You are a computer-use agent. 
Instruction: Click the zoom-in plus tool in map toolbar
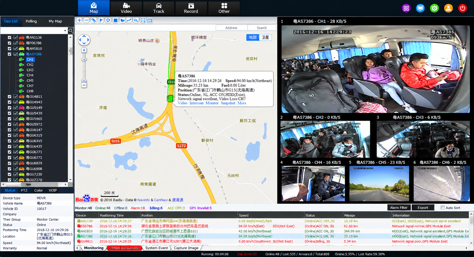[79, 20]
